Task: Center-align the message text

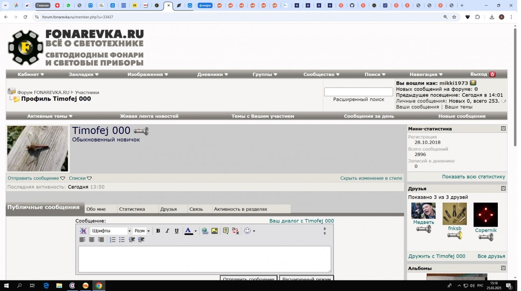Action: click(x=92, y=240)
